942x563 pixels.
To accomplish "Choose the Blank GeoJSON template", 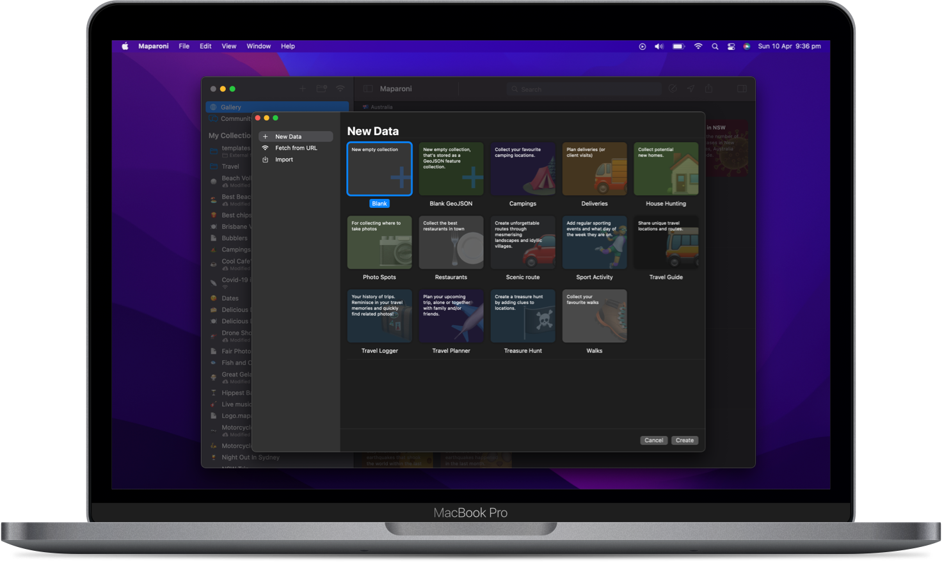I will pyautogui.click(x=451, y=169).
